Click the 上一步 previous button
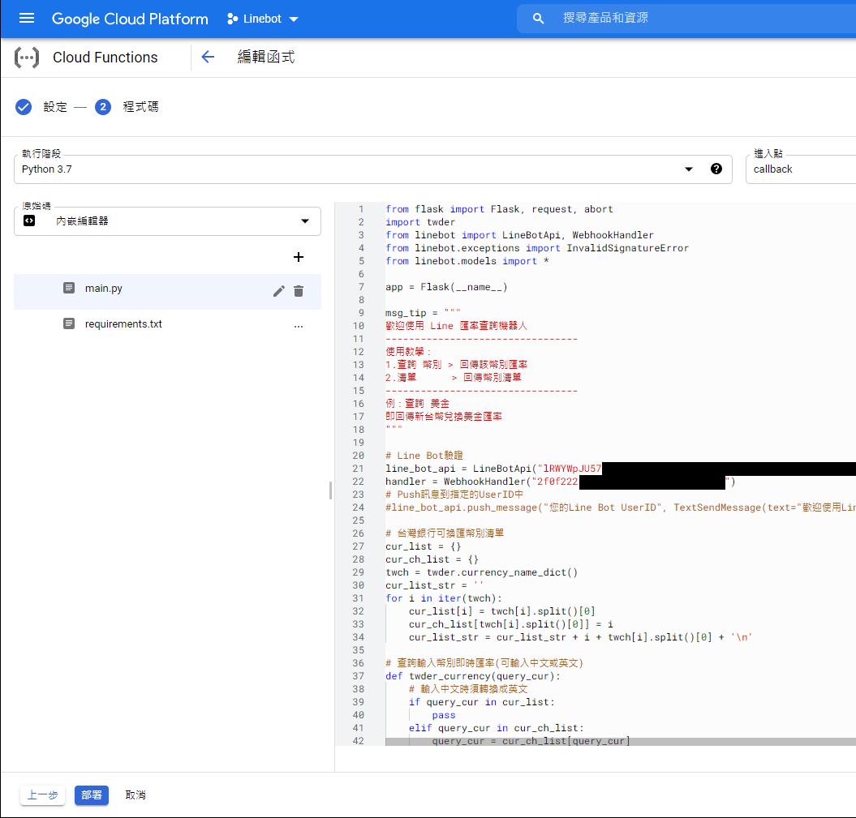The width and height of the screenshot is (856, 818). [x=42, y=795]
